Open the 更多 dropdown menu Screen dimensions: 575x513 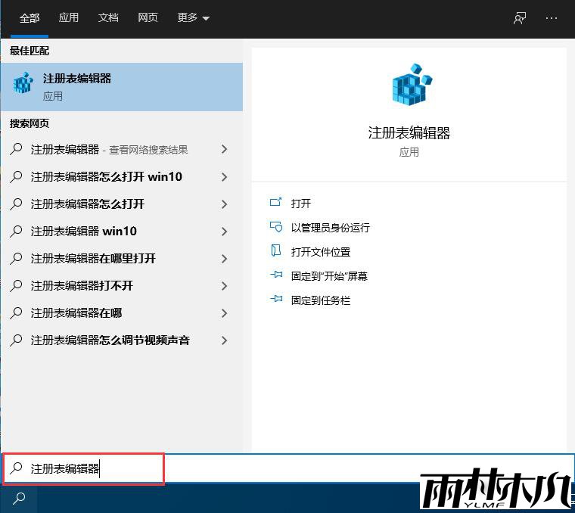coord(193,17)
